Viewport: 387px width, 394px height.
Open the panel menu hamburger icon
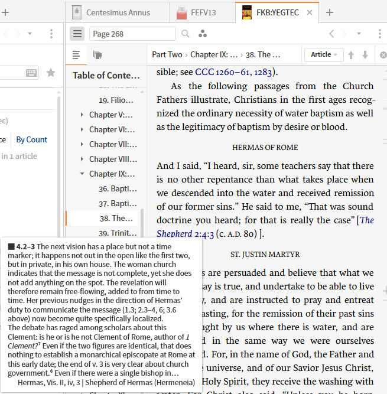pos(77,34)
